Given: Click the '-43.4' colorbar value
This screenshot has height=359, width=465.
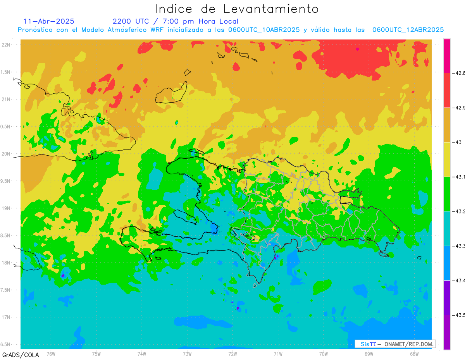Looking at the screenshot, I should [x=459, y=280].
